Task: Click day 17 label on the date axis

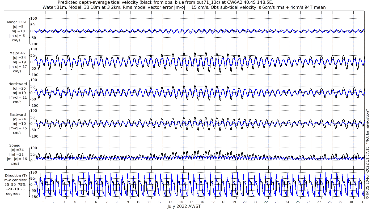Action: pos(213,202)
